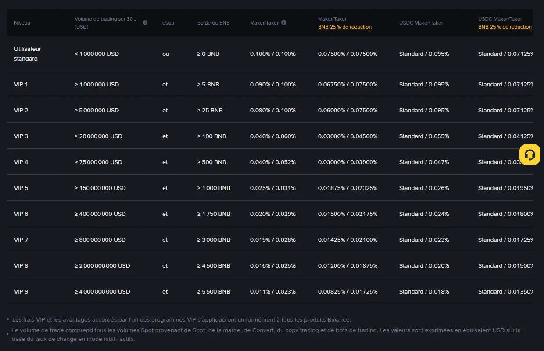Click the ≥ 5 BNB balance cell
The width and height of the screenshot is (544, 351).
(208, 84)
